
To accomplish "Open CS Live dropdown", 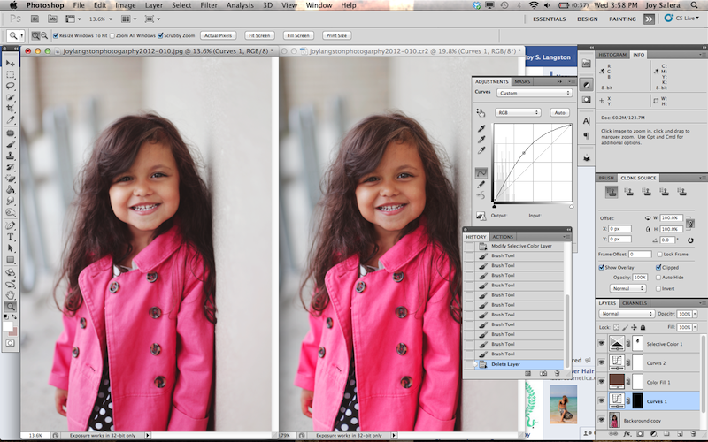I will (681, 19).
